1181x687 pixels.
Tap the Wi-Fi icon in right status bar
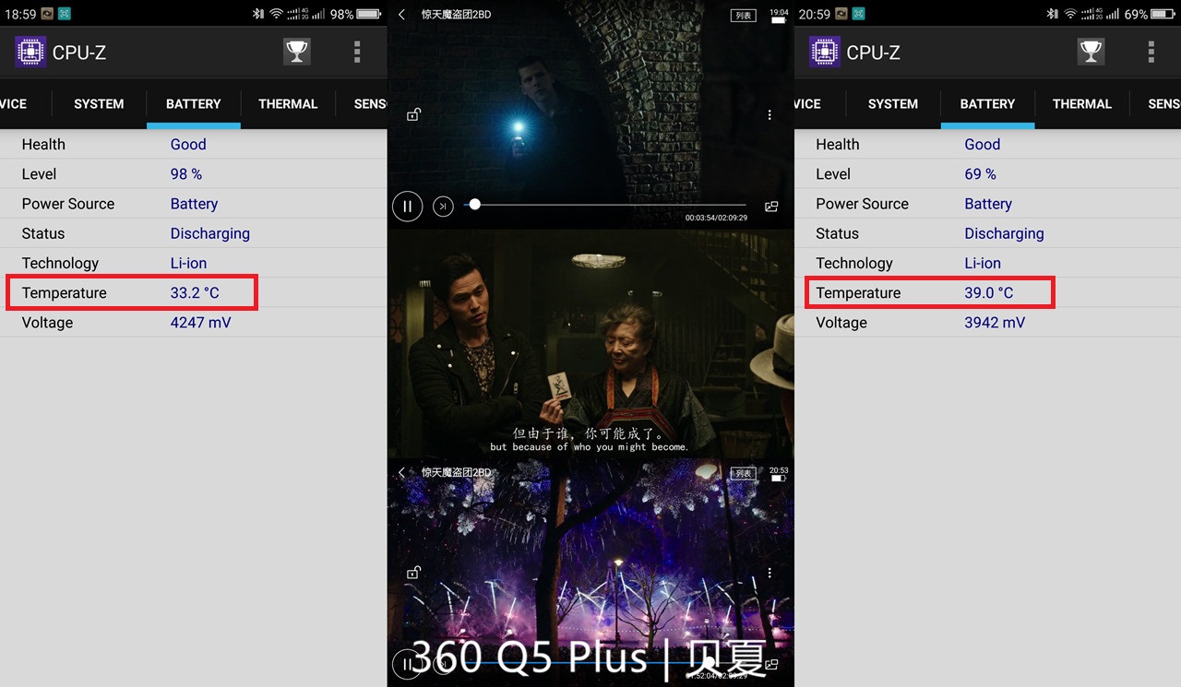pyautogui.click(x=1069, y=14)
